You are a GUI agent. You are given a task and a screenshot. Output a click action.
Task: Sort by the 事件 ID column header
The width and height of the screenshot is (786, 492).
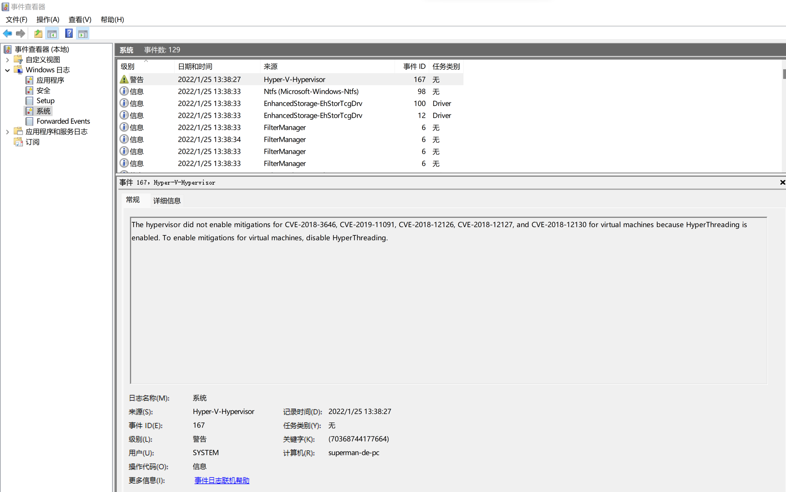click(x=414, y=66)
